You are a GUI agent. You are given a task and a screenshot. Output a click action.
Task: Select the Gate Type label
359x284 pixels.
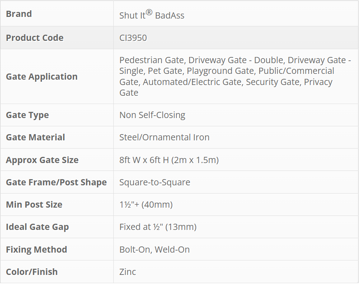coord(27,115)
